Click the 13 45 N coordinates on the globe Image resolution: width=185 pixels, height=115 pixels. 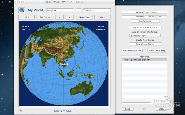coord(25,26)
